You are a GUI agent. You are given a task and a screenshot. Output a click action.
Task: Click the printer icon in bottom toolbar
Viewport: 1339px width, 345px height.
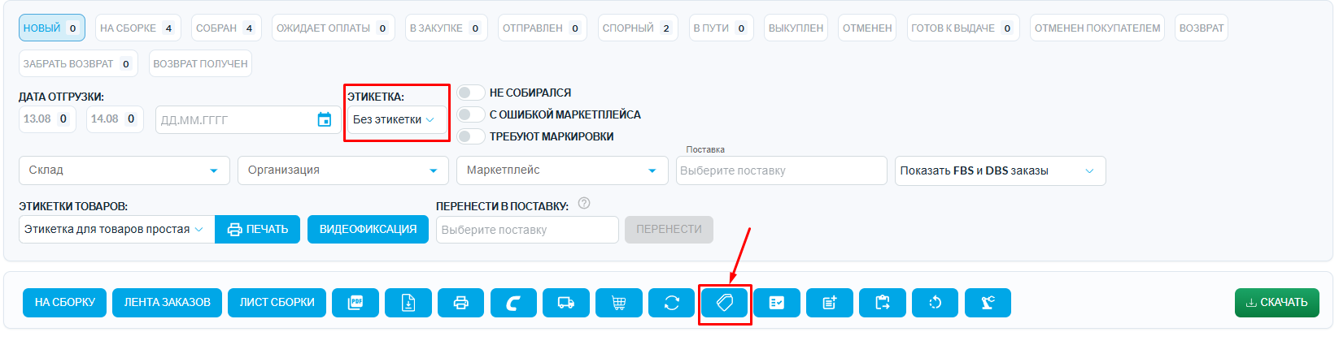pos(460,303)
